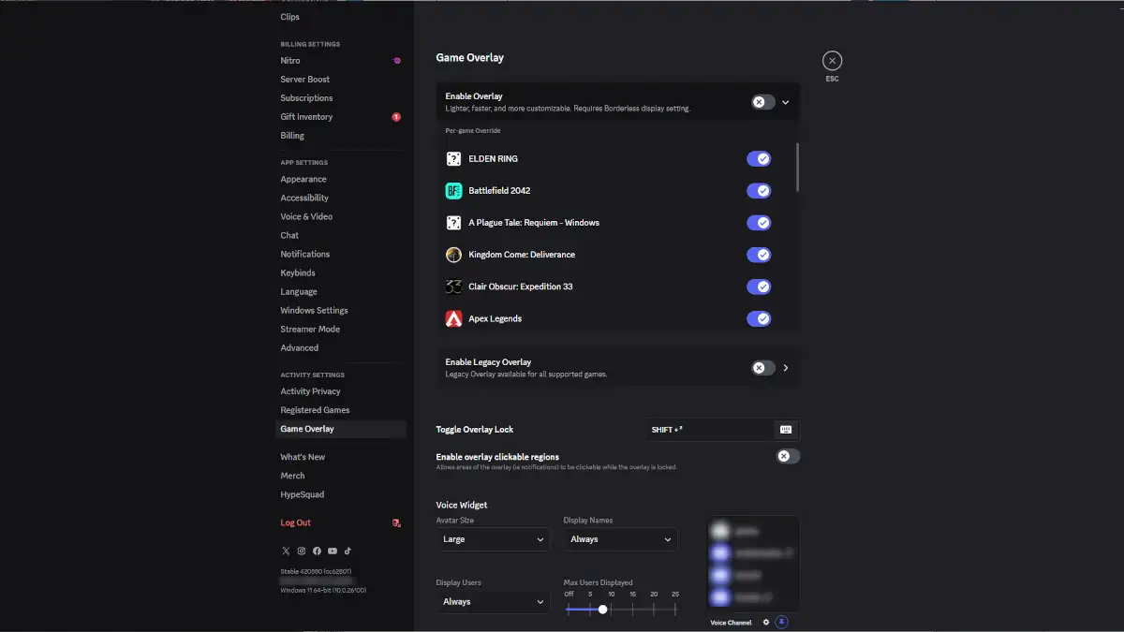This screenshot has width=1124, height=632.
Task: Set Max Users Displayed slider to Off
Action: 569,609
